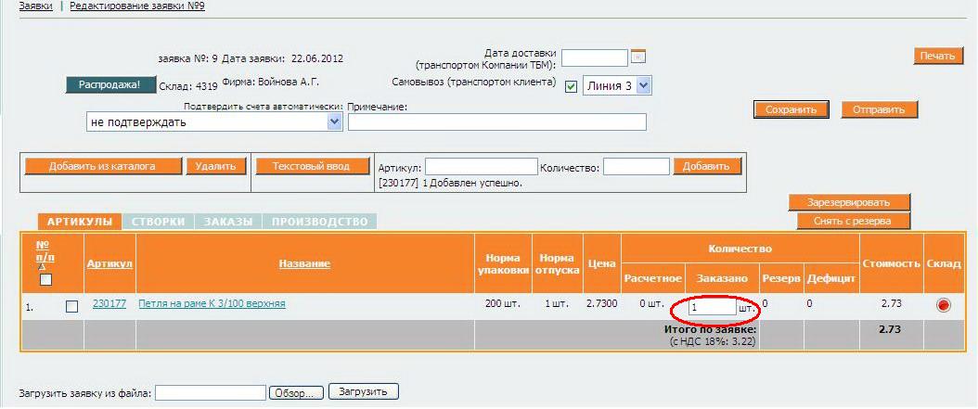Click the Зарезервировать button
The height and width of the screenshot is (409, 978).
(848, 202)
